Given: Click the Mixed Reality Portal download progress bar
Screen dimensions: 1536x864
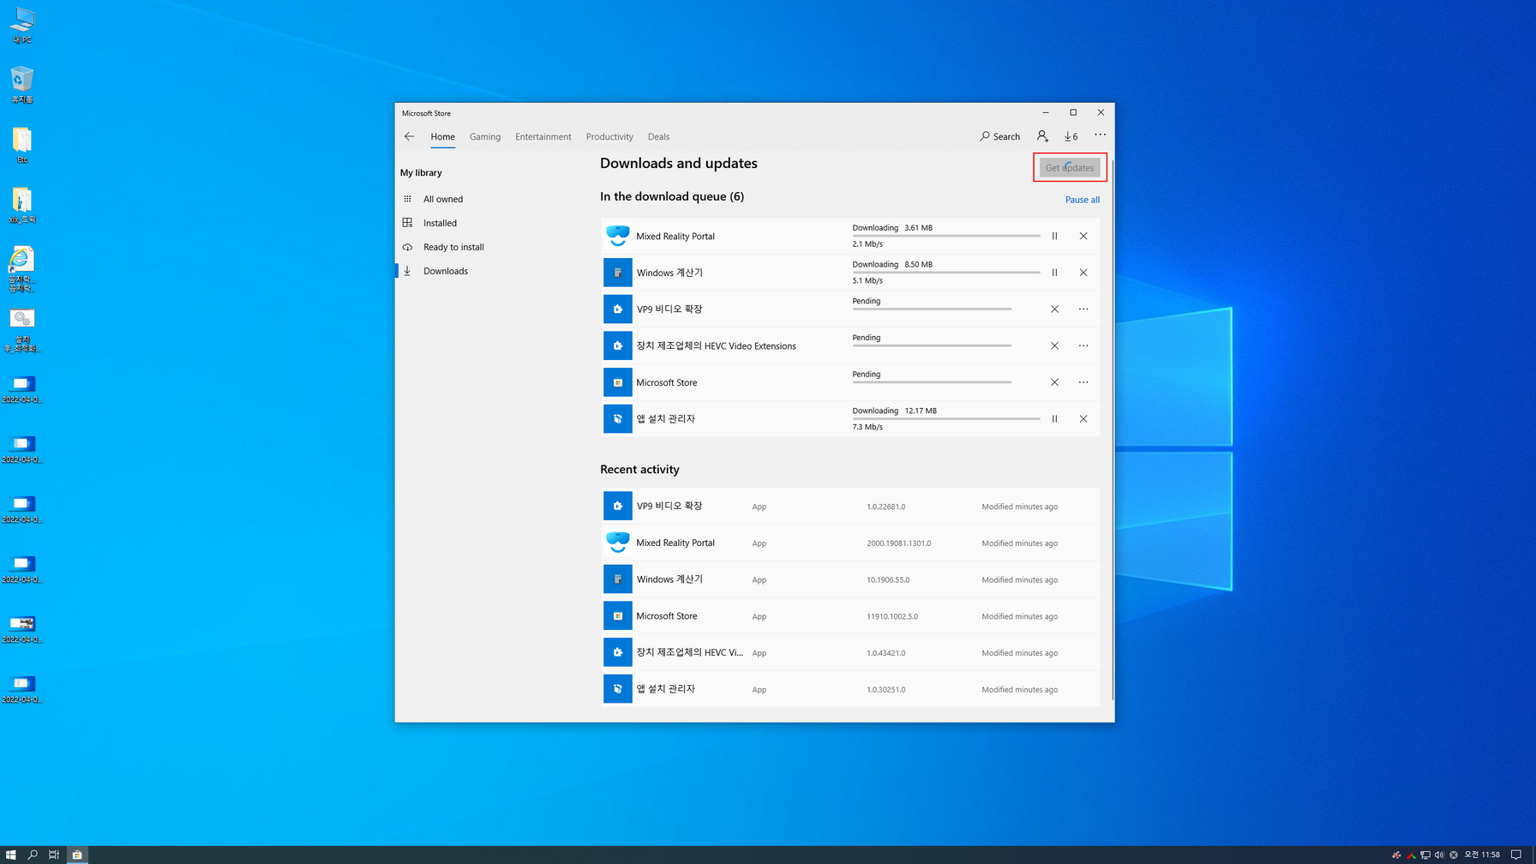Looking at the screenshot, I should coord(946,236).
